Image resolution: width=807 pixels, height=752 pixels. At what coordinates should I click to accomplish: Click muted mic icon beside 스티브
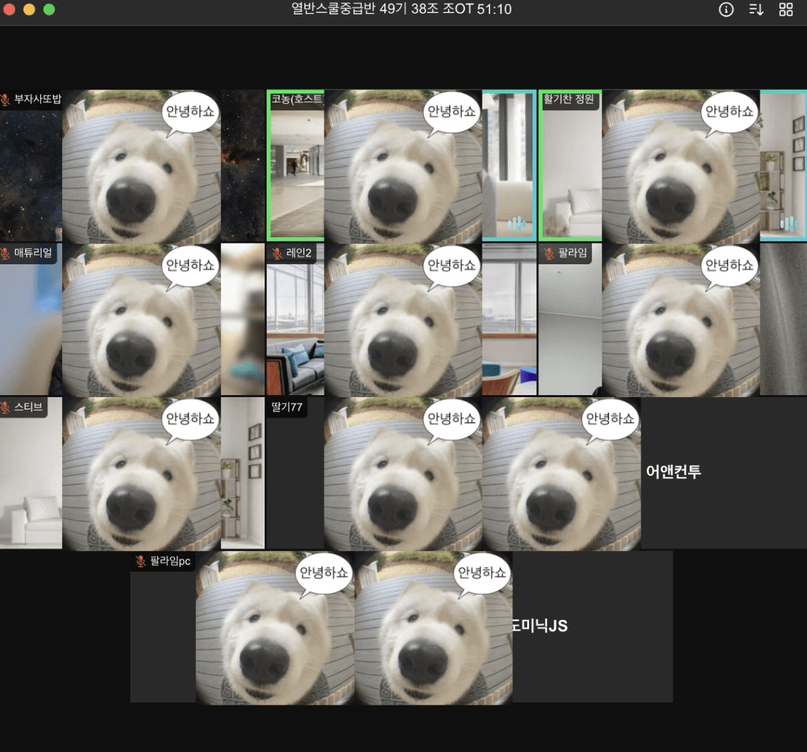[6, 408]
